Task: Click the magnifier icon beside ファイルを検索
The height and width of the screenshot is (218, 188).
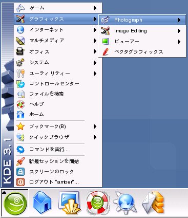Action: click(20, 94)
